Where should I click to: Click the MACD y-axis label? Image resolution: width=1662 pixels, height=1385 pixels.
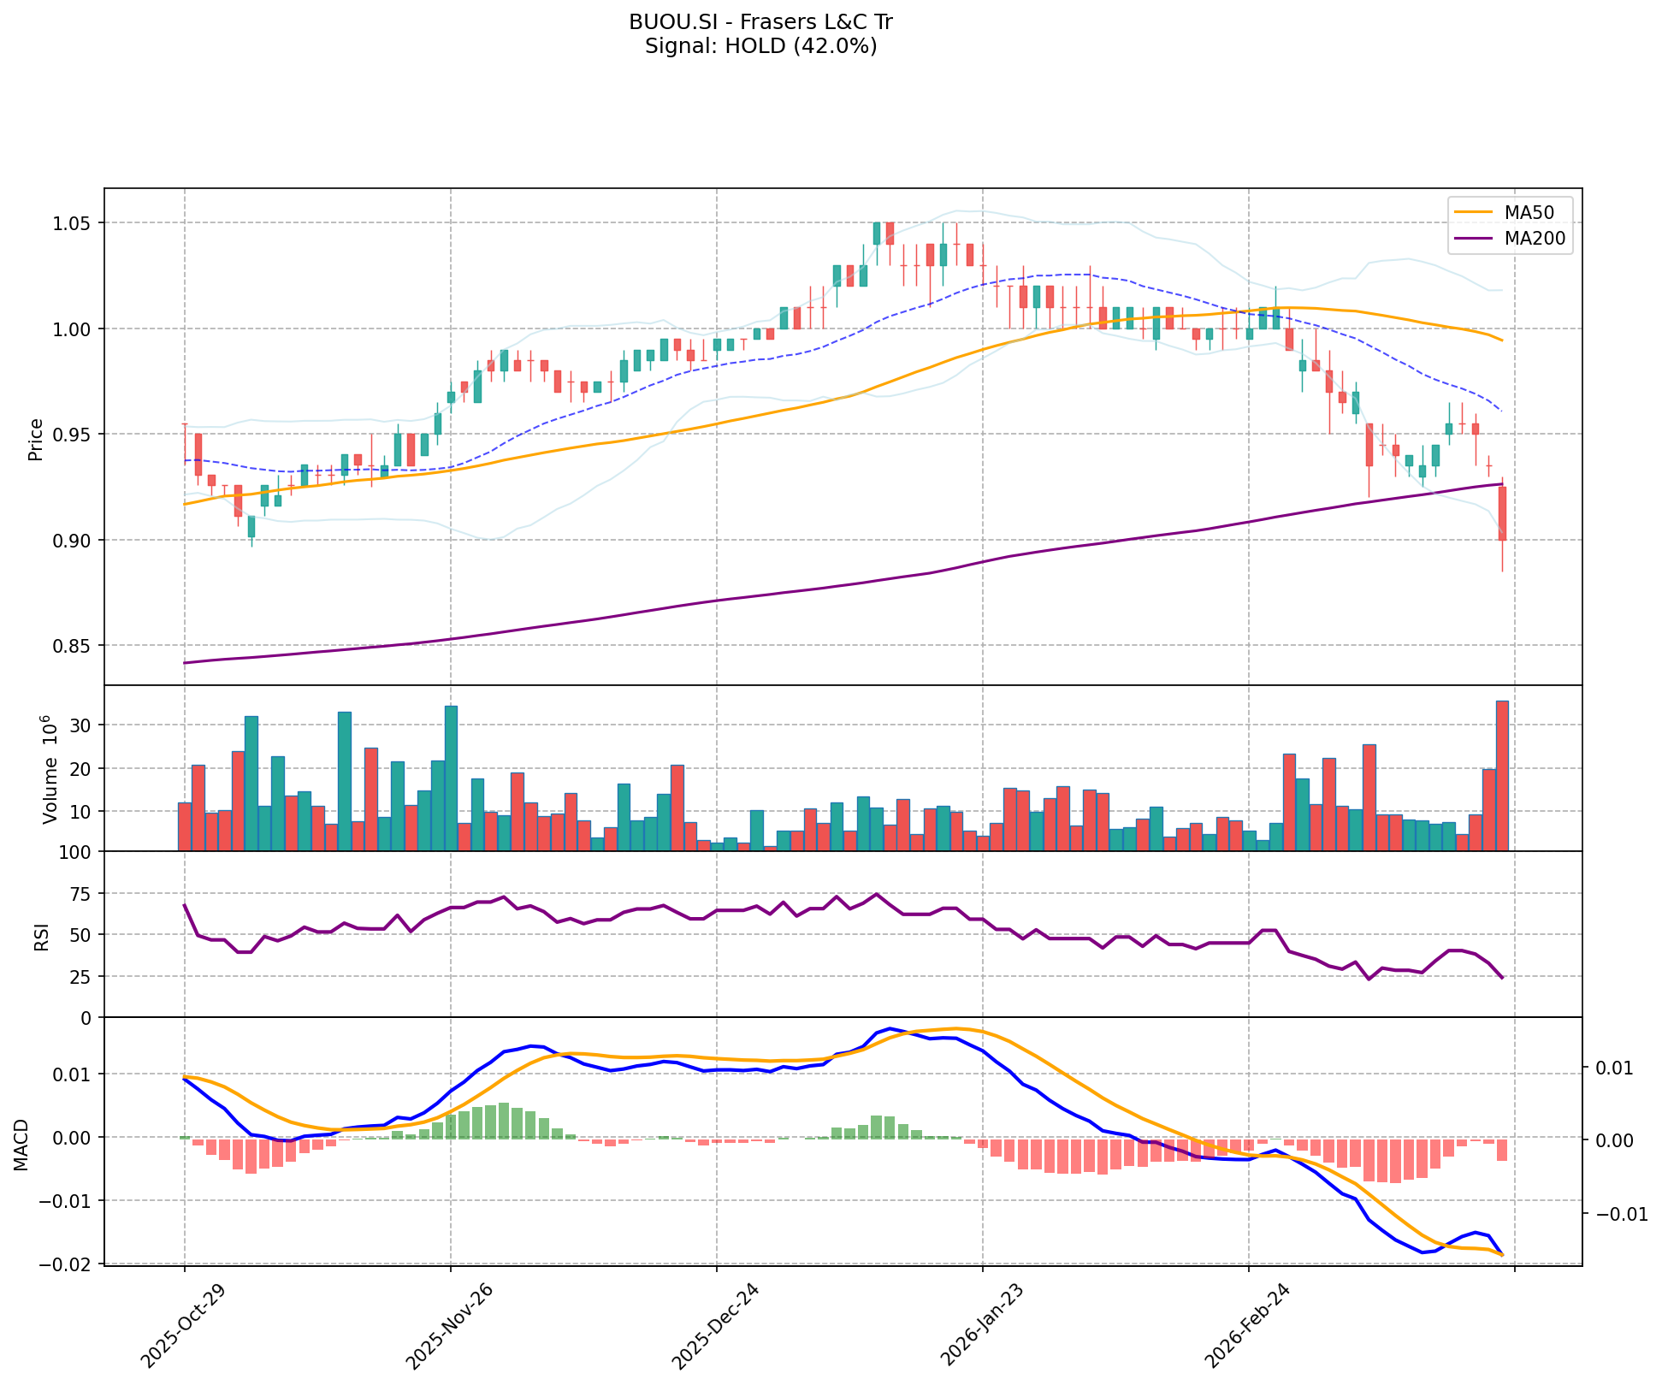[x=22, y=1145]
